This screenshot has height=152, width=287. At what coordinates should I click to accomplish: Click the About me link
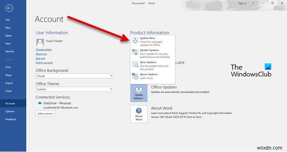click(41, 54)
